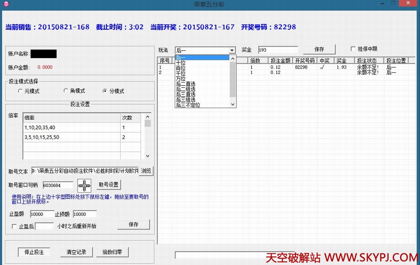Click the 清空记录 button
Viewport: 420px width, 265px height.
(x=76, y=252)
